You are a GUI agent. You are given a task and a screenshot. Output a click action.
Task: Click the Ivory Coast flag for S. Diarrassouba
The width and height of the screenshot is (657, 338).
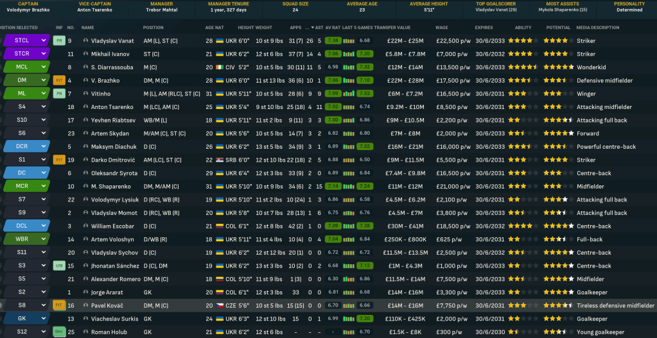pyautogui.click(x=218, y=67)
